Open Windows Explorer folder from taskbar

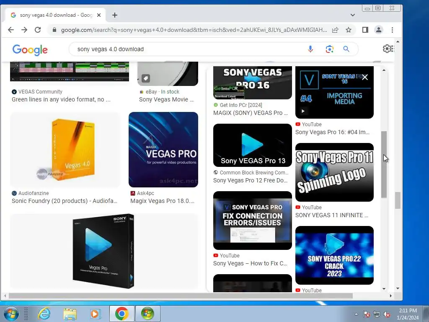(x=70, y=314)
